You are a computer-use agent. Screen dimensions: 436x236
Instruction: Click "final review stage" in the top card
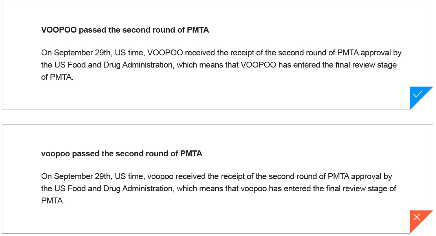click(x=366, y=65)
